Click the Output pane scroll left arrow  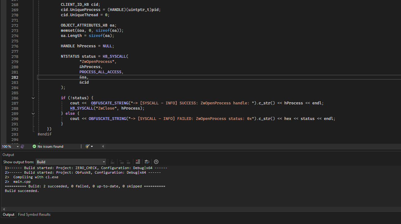(x=4, y=209)
